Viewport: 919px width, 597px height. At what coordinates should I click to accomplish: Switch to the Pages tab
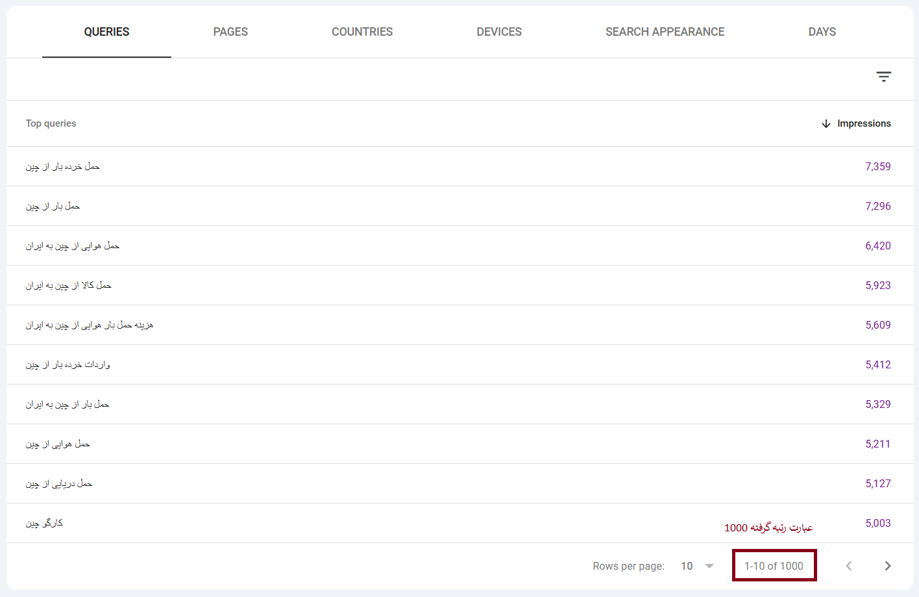tap(230, 32)
